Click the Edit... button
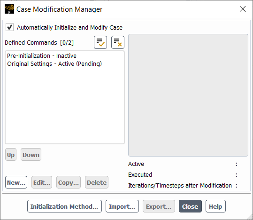Image resolution: width=253 pixels, height=220 pixels. tap(42, 182)
